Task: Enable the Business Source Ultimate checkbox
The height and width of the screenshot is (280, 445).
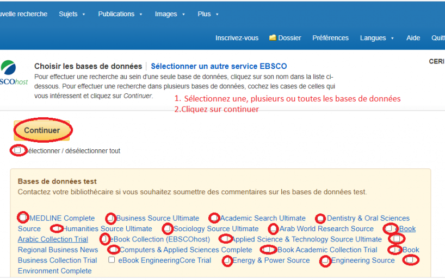Action: (110, 218)
